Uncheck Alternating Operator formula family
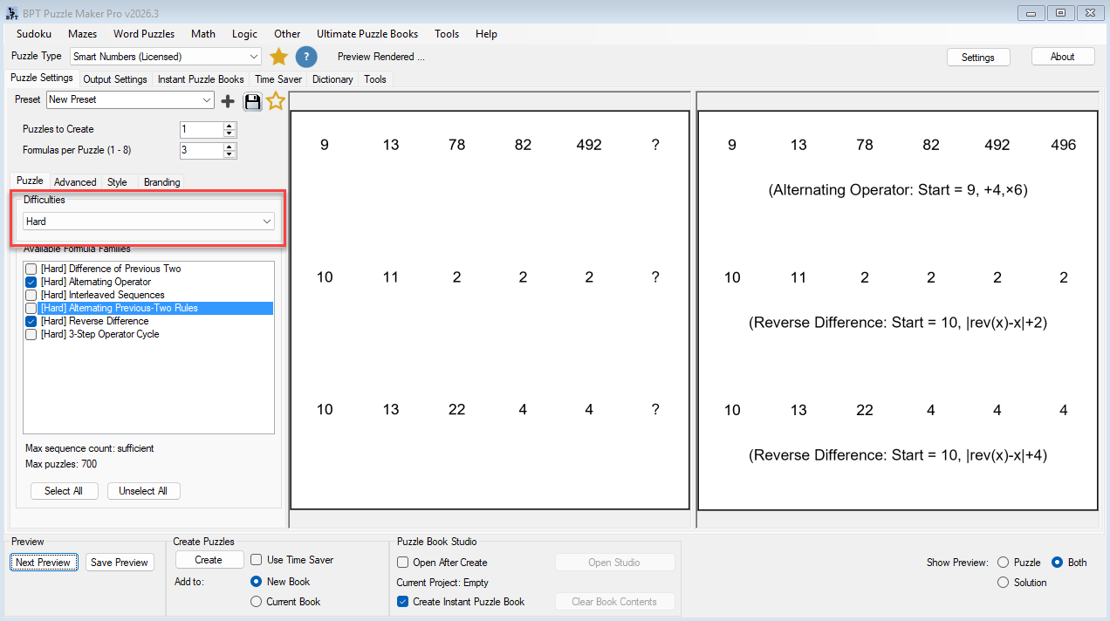1110x621 pixels. click(x=31, y=282)
